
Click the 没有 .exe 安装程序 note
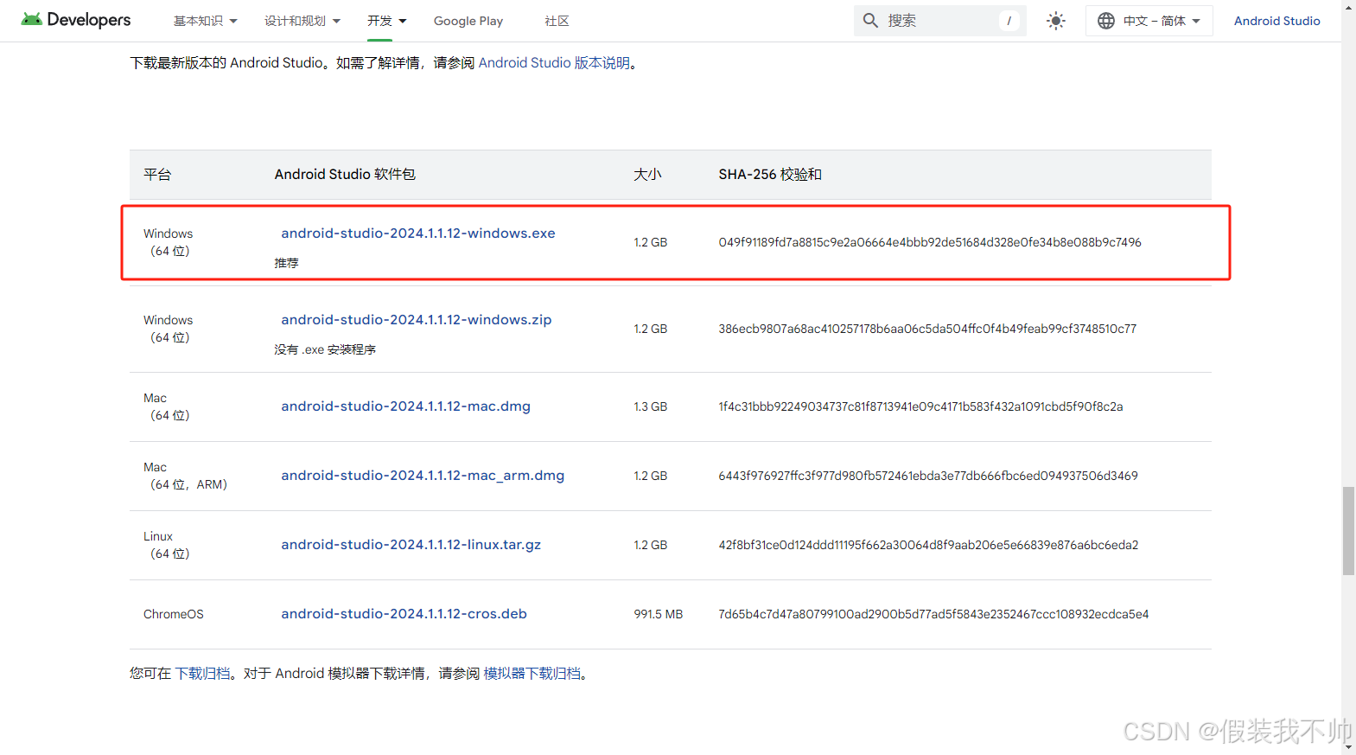[325, 349]
